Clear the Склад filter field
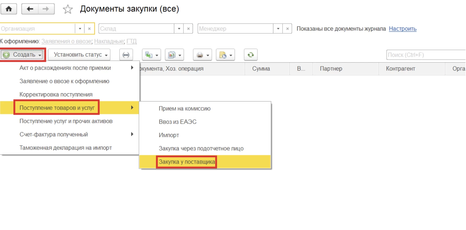The height and width of the screenshot is (230, 466). point(188,29)
